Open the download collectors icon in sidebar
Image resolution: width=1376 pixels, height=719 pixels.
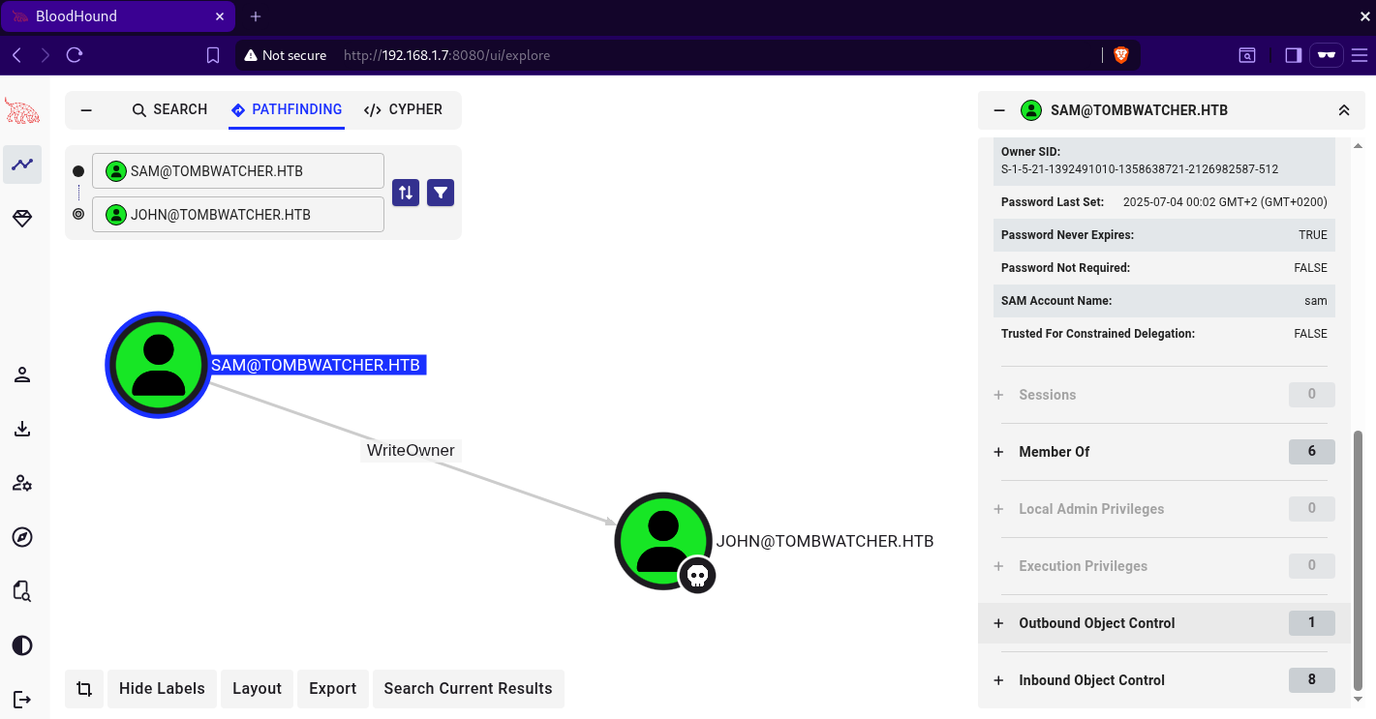click(22, 429)
